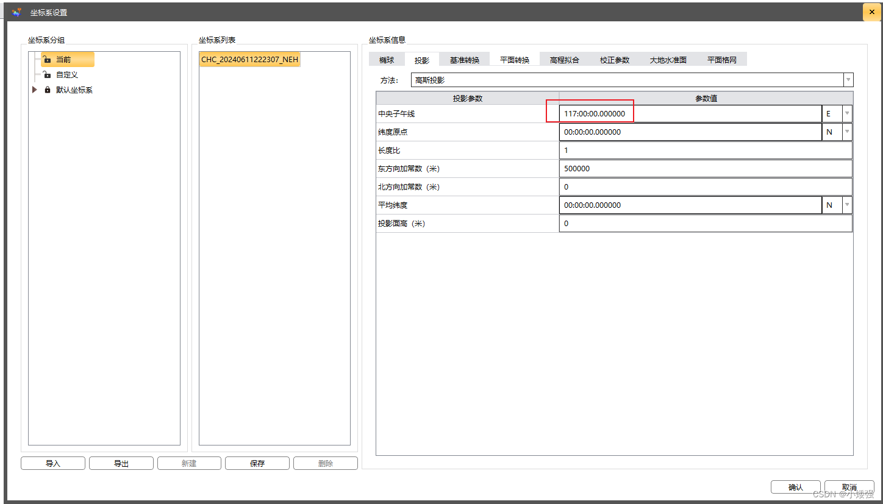Screen dimensions: 883x504
Task: Confirm settings with the 确认 button
Action: pyautogui.click(x=795, y=487)
